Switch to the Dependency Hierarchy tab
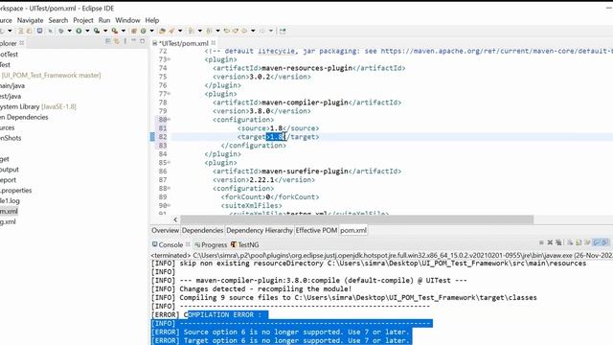Image resolution: width=613 pixels, height=345 pixels. (260, 230)
